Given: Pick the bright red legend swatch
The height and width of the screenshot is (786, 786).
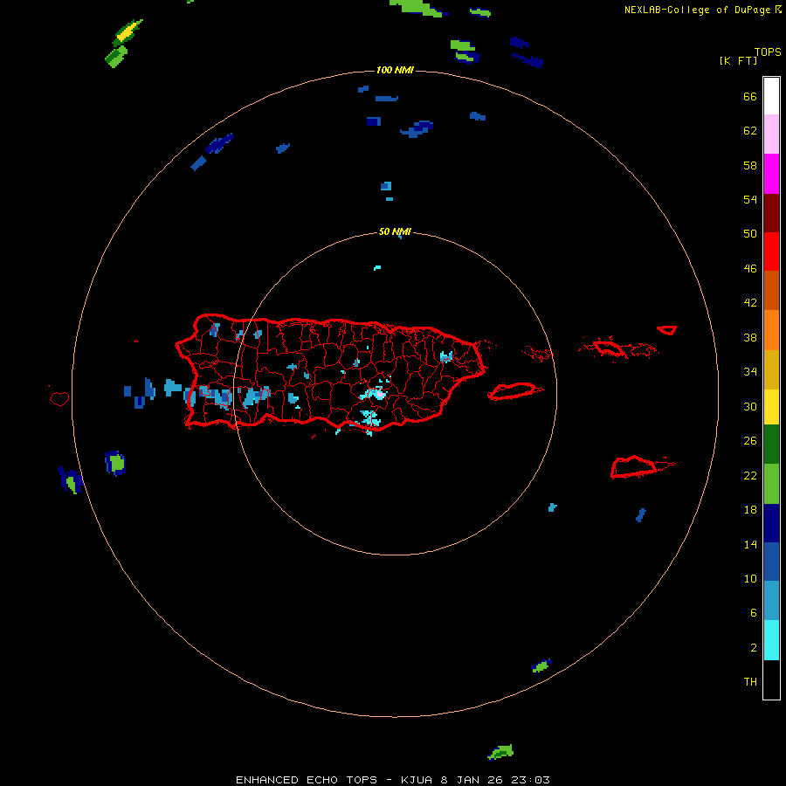Looking at the screenshot, I should point(771,252).
